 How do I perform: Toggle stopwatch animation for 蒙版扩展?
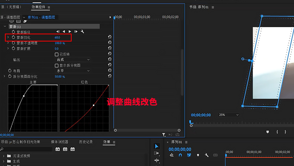click(x=13, y=48)
